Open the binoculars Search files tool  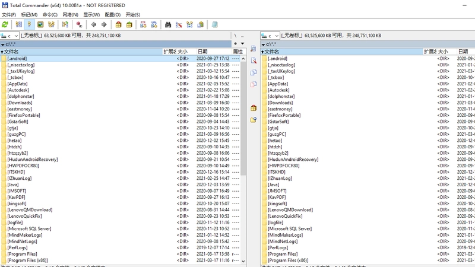(x=168, y=25)
